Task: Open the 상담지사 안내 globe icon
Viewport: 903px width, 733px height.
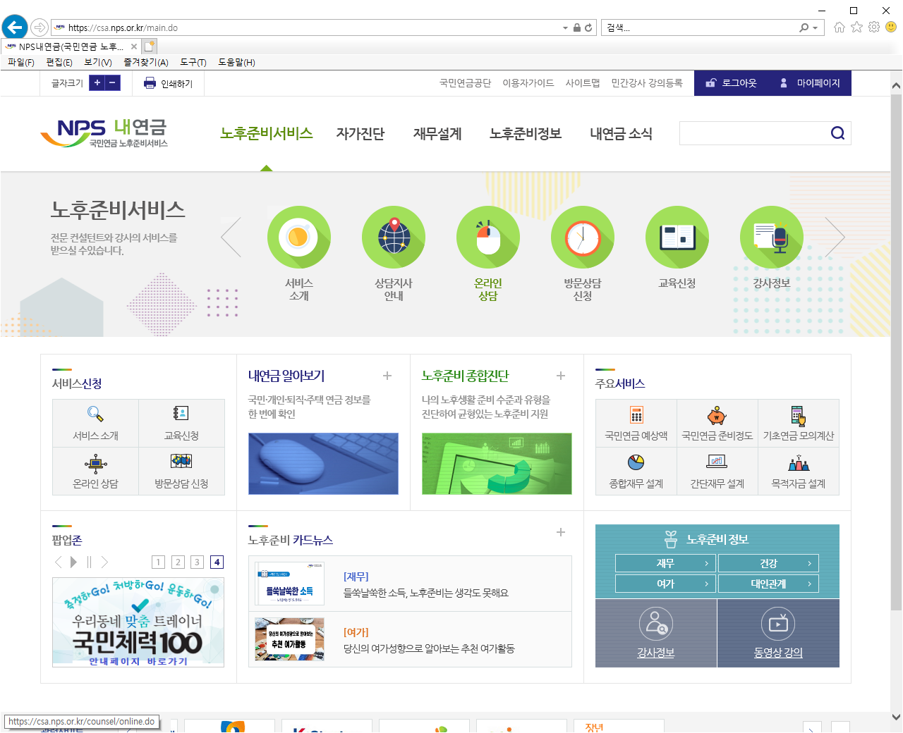Action: pos(394,237)
